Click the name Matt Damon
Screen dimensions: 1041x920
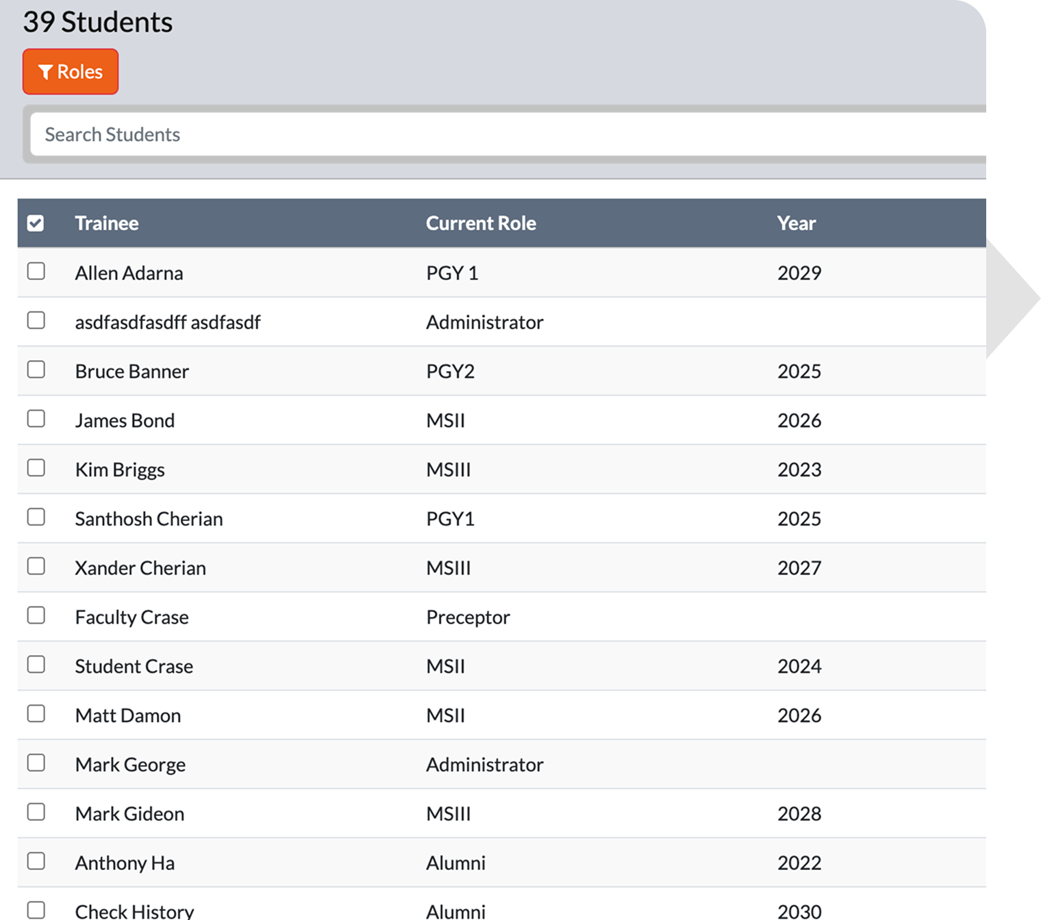[128, 716]
